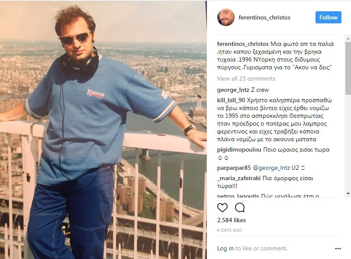Screen dimensions: 351x259
Task: Click the comments scrollbar up arrow
Action: pyautogui.click(x=348, y=38)
